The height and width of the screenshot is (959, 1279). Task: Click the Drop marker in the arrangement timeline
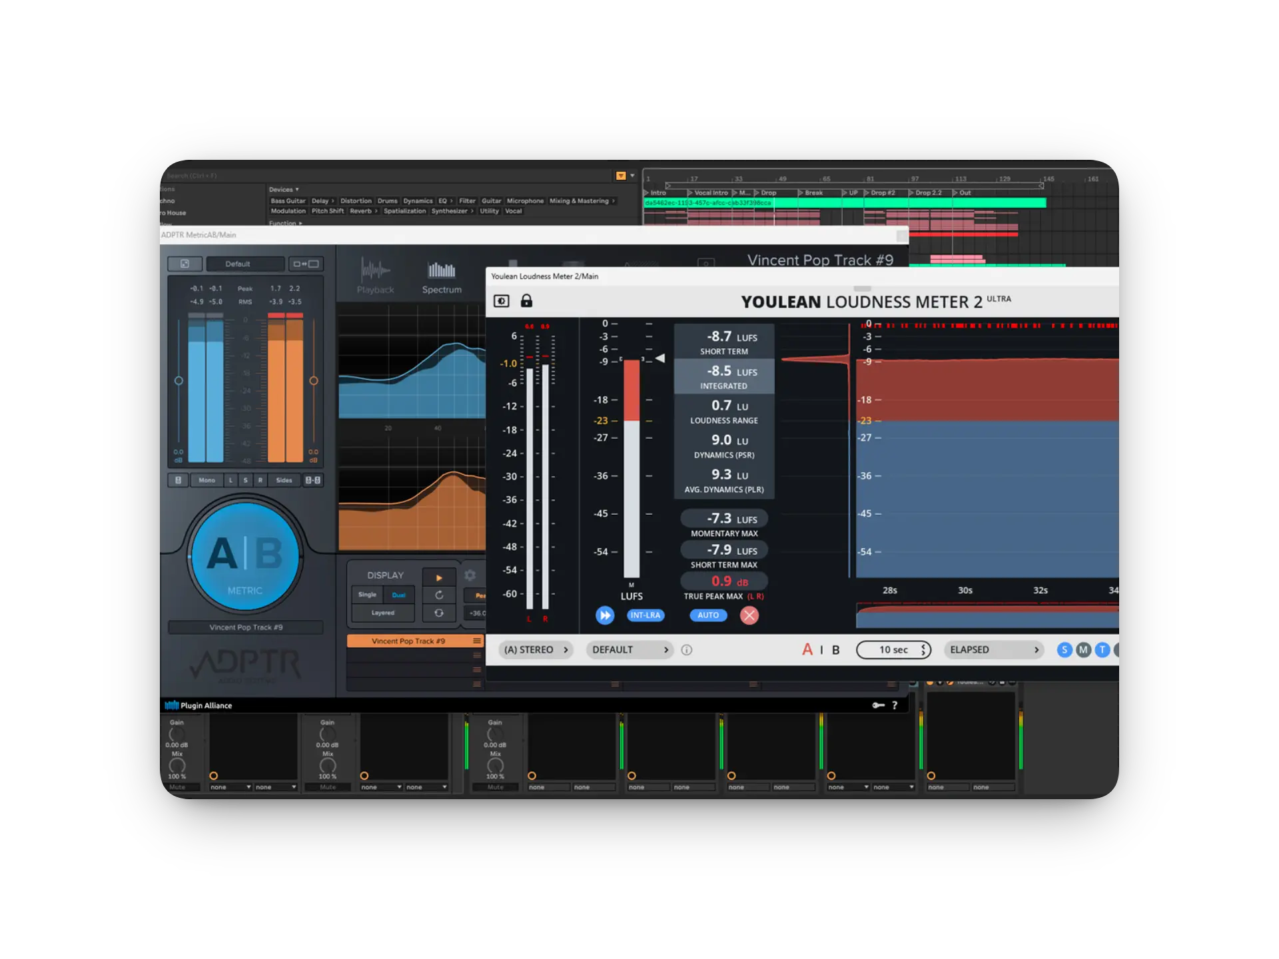click(x=765, y=192)
